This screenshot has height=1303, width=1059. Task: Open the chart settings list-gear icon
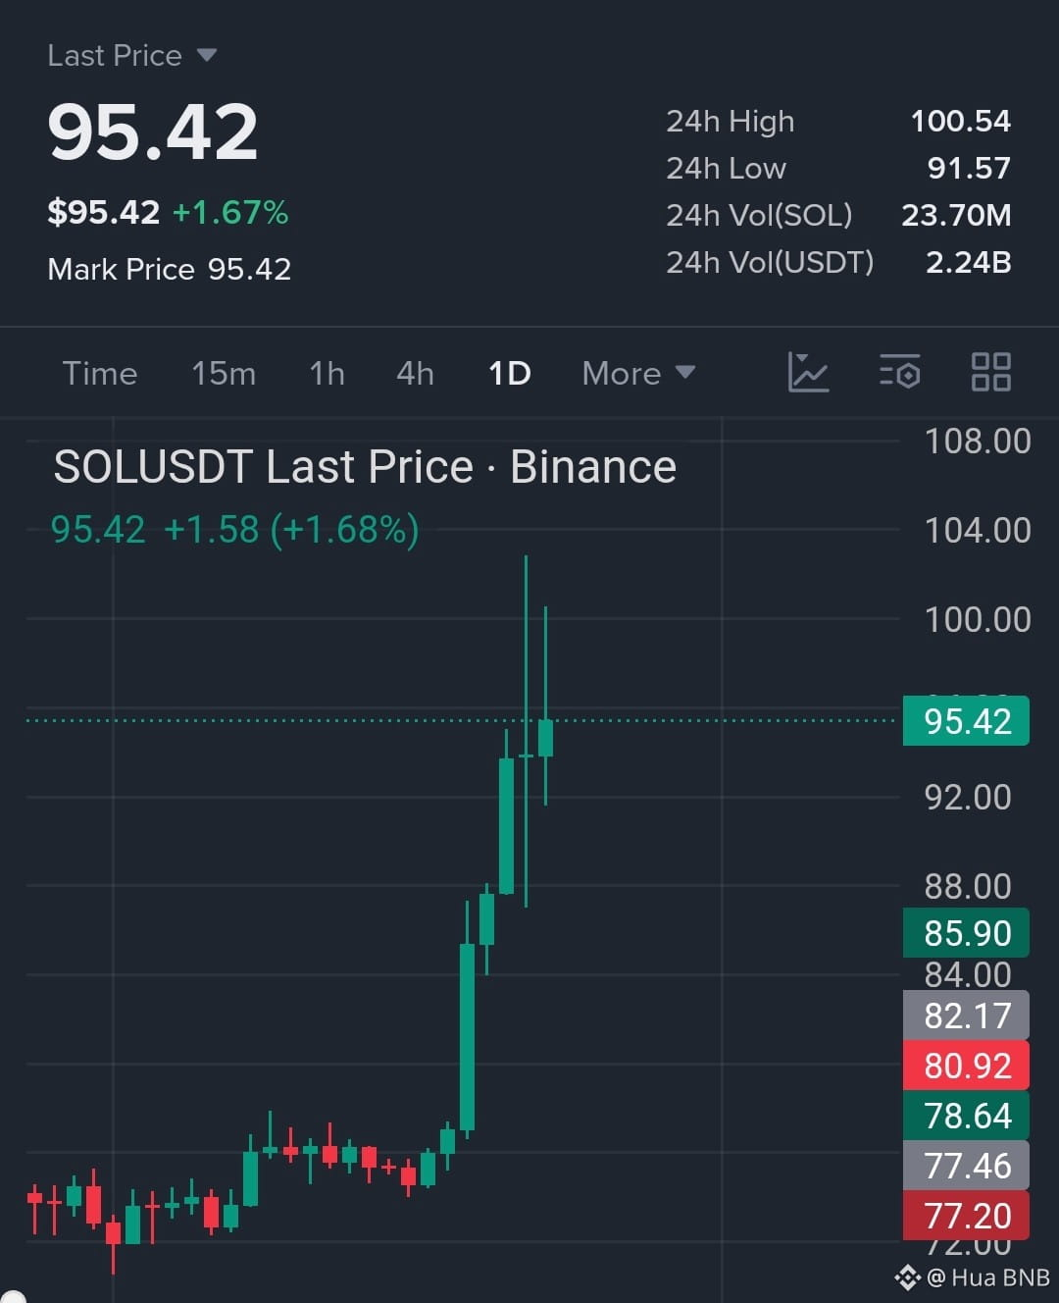pos(899,373)
